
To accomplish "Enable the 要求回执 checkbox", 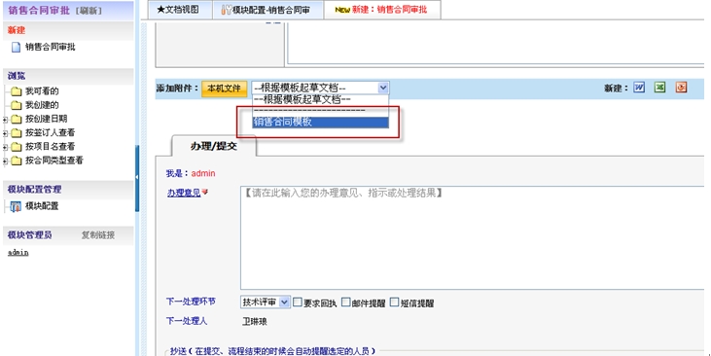I will [298, 303].
